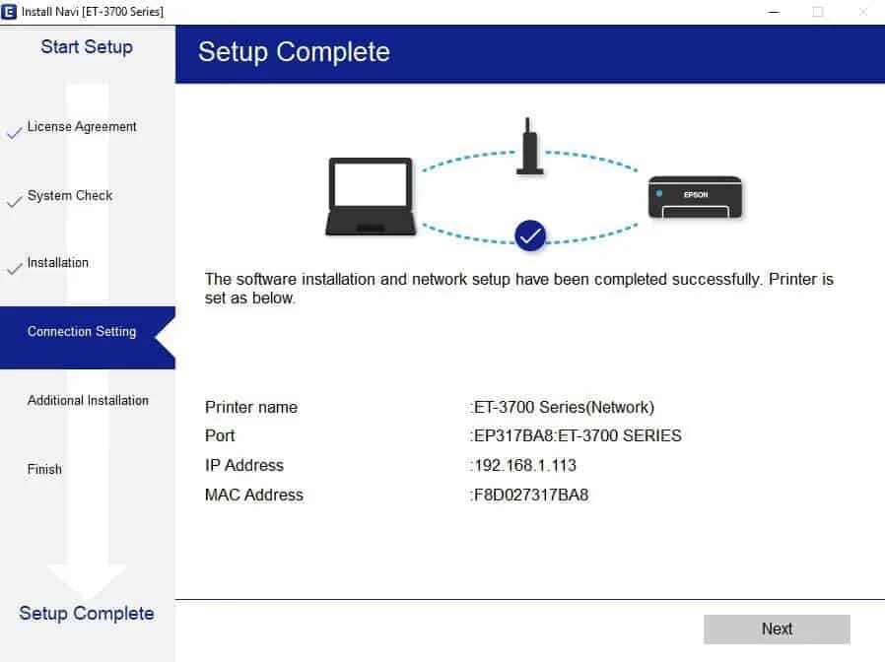This screenshot has width=885, height=662.
Task: Click the wireless router icon
Action: click(x=529, y=147)
